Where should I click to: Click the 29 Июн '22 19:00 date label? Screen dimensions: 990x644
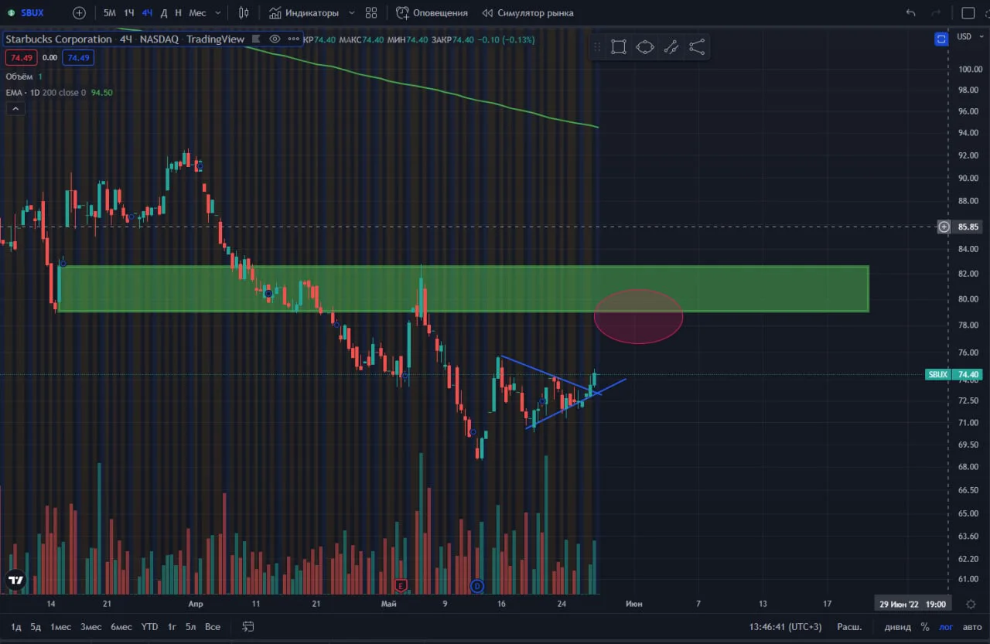[x=913, y=604]
